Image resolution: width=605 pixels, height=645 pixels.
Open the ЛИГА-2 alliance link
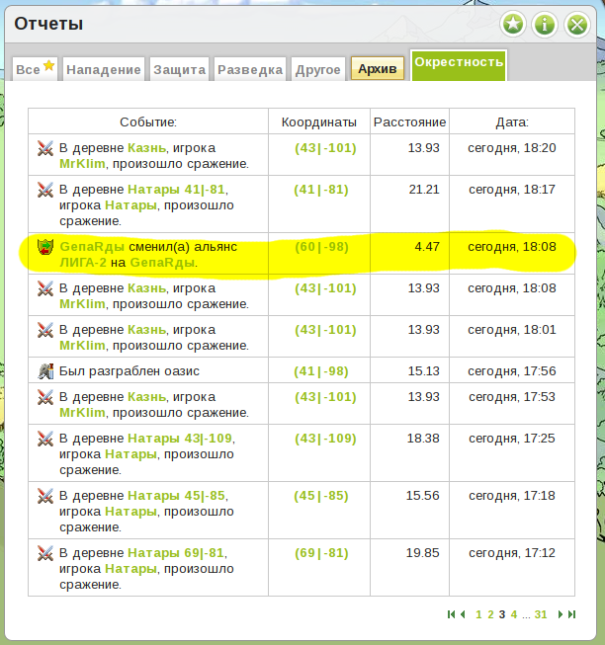click(x=83, y=263)
